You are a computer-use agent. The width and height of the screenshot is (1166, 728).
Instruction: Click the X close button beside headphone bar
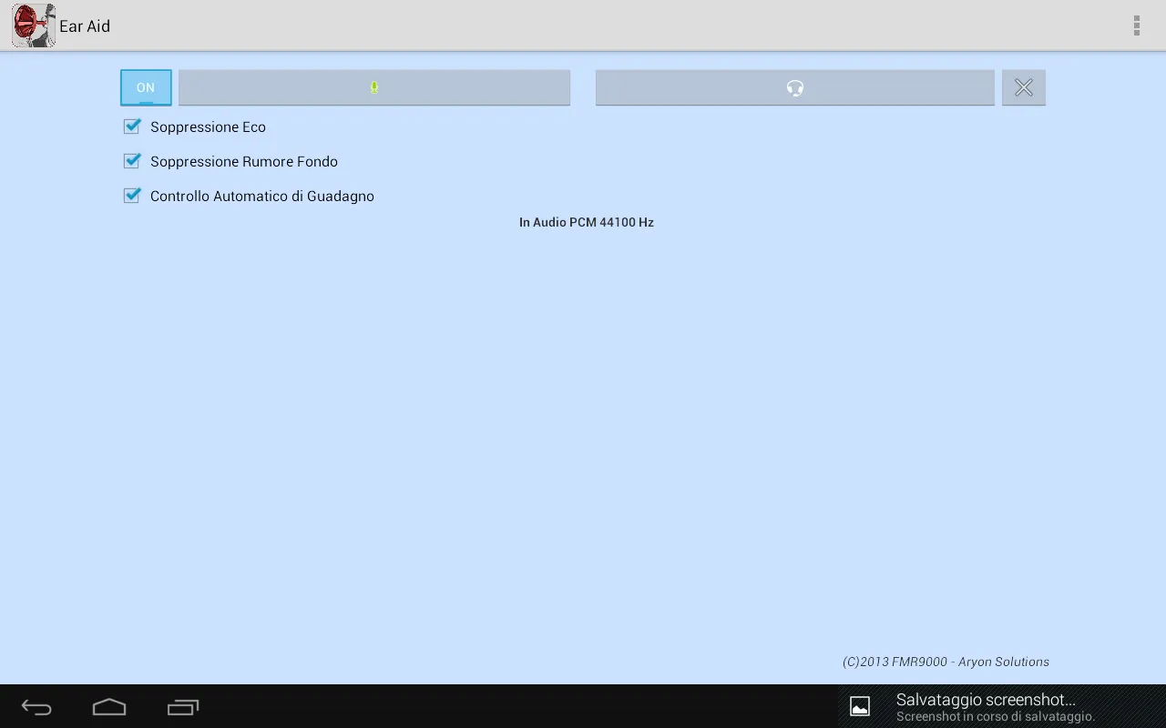click(1024, 87)
